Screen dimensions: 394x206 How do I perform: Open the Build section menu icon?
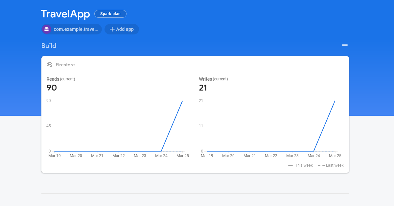[344, 45]
